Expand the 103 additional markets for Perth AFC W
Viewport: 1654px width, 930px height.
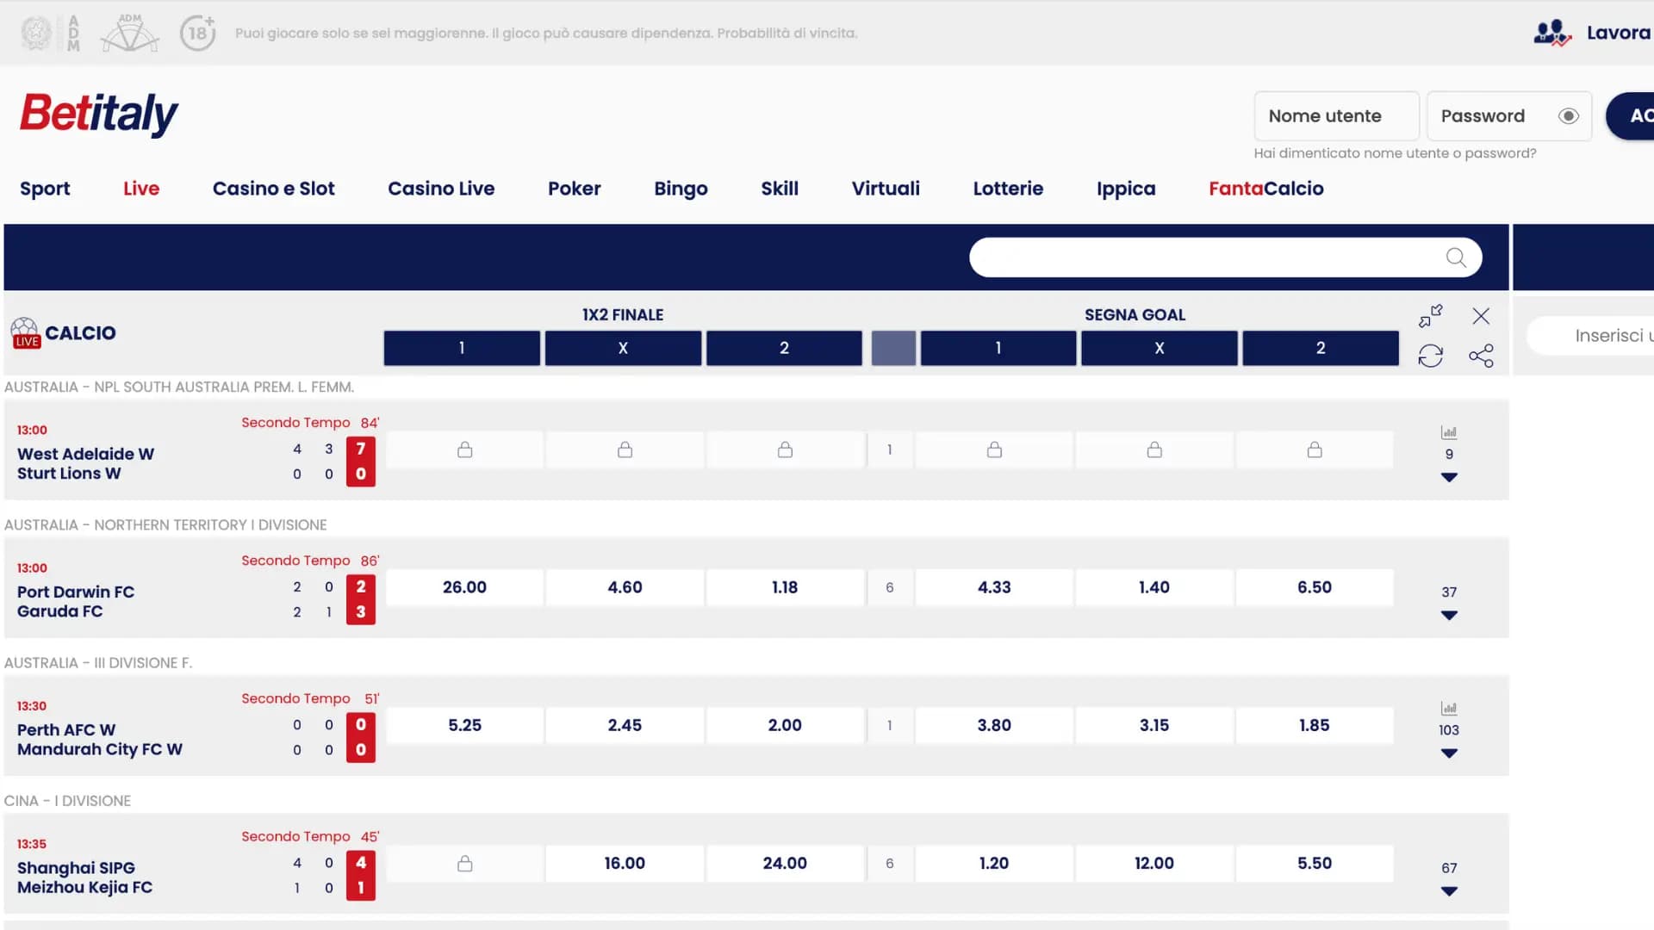pos(1450,753)
